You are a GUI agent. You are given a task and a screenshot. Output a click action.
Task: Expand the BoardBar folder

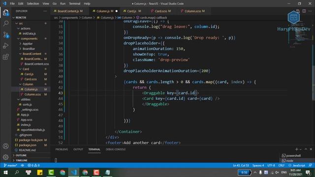29,49
